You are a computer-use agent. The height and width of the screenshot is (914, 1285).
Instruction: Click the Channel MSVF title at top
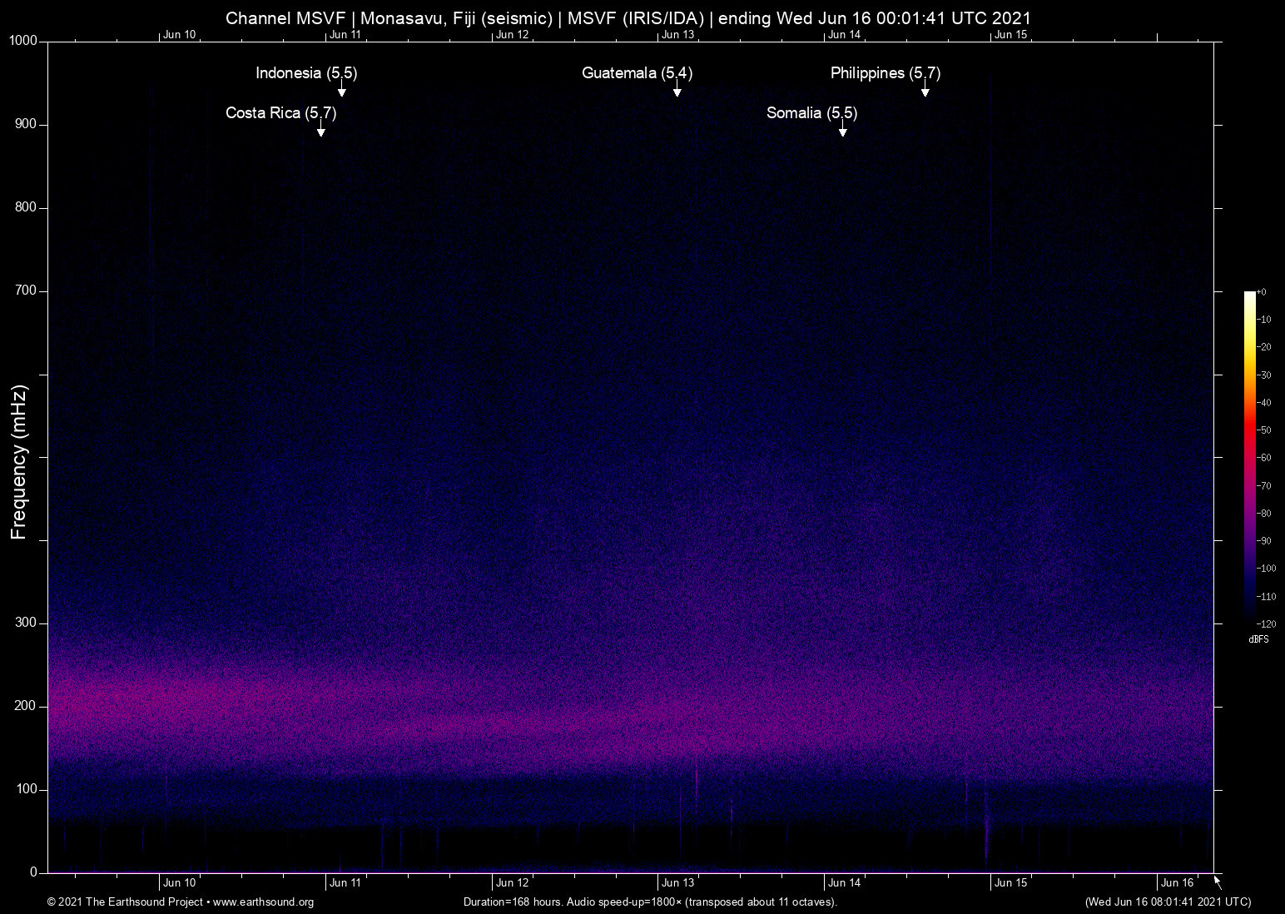(x=628, y=18)
